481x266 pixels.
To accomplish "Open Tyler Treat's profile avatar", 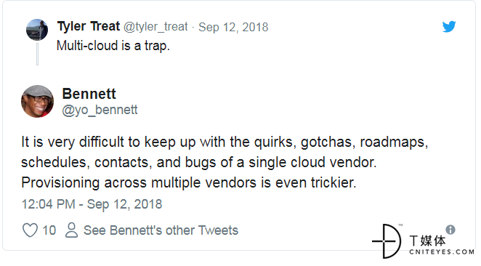I will click(x=37, y=30).
